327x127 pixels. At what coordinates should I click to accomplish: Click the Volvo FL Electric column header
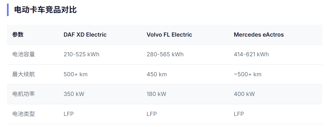[x=169, y=35]
